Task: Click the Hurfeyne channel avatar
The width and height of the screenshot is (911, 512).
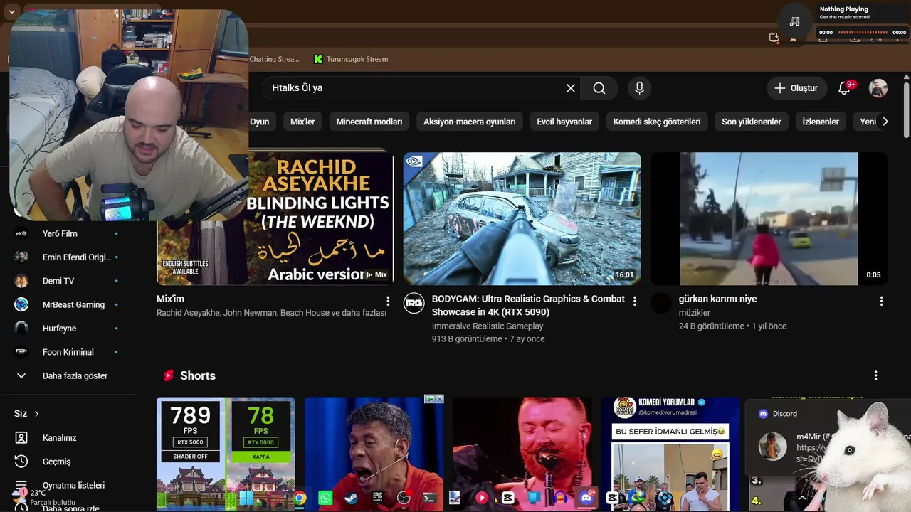Action: (21, 328)
